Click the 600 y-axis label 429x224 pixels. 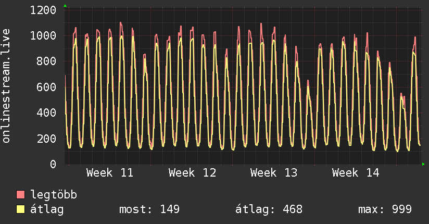click(46, 87)
